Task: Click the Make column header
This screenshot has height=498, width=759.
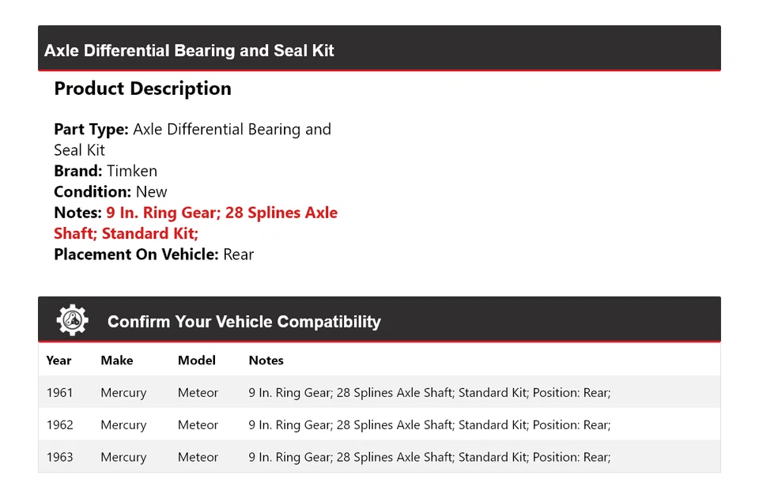Action: (117, 360)
